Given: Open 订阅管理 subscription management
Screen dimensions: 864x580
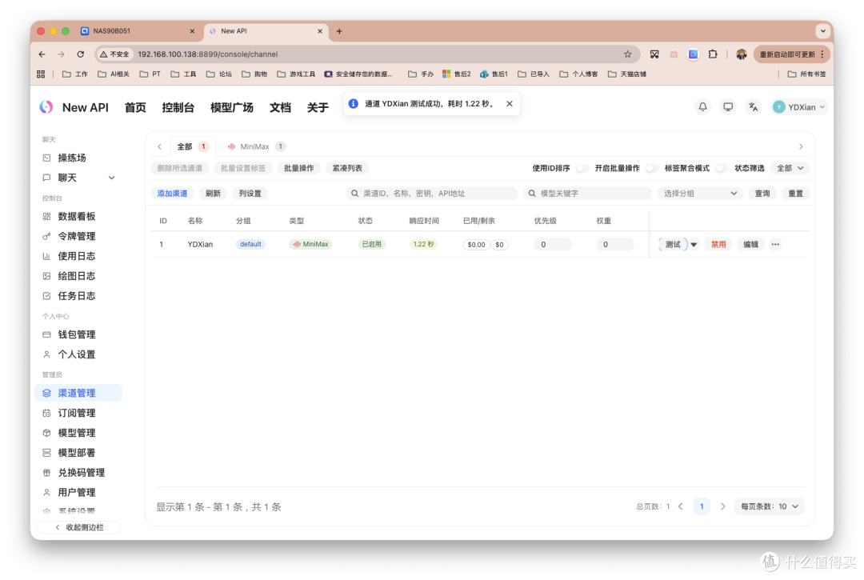Looking at the screenshot, I should tap(78, 413).
